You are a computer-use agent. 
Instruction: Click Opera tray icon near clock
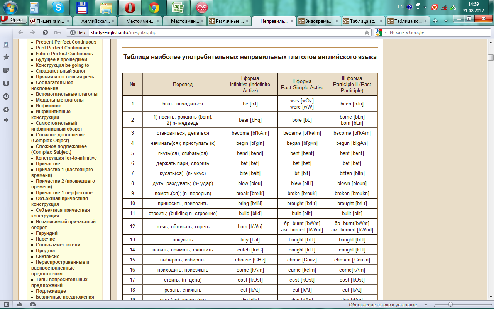point(435,7)
